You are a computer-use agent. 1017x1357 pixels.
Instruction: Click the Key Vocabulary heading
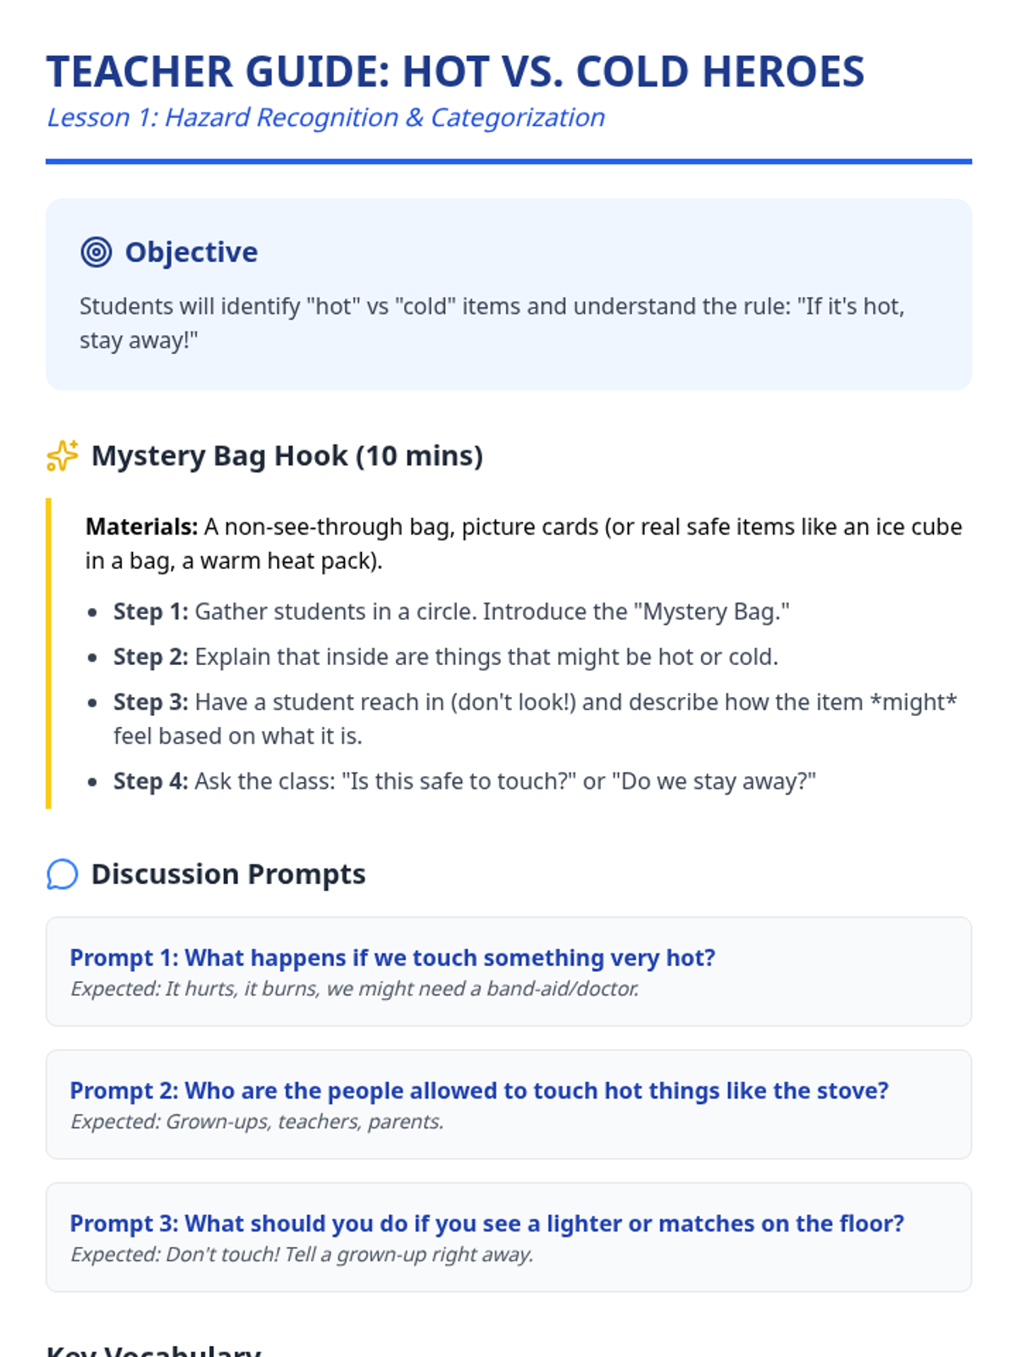[x=153, y=1349]
